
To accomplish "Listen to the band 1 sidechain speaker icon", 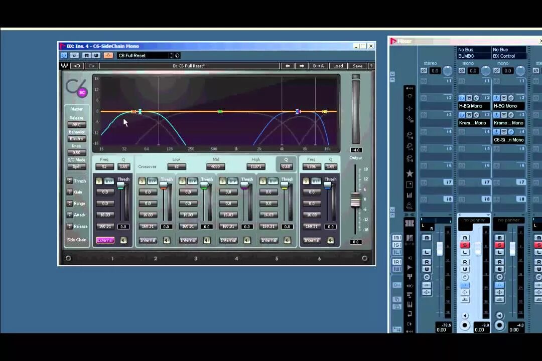I will point(123,240).
